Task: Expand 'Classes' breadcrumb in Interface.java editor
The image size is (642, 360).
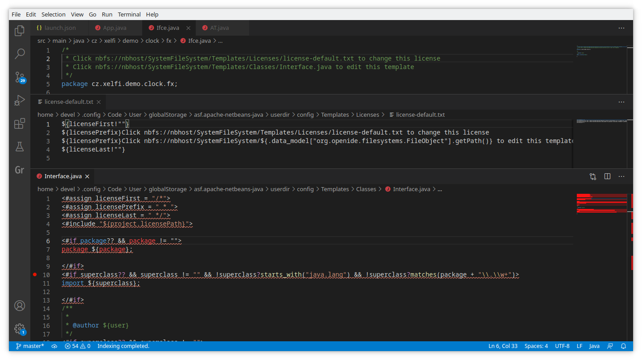Action: tap(366, 189)
